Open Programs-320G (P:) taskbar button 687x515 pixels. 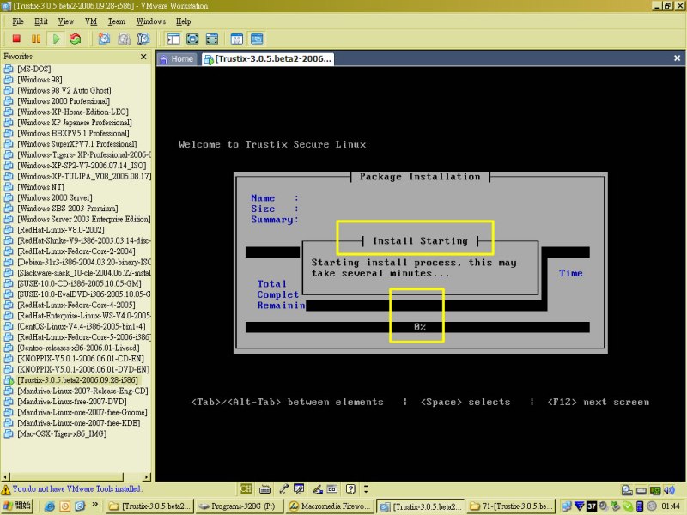point(239,506)
